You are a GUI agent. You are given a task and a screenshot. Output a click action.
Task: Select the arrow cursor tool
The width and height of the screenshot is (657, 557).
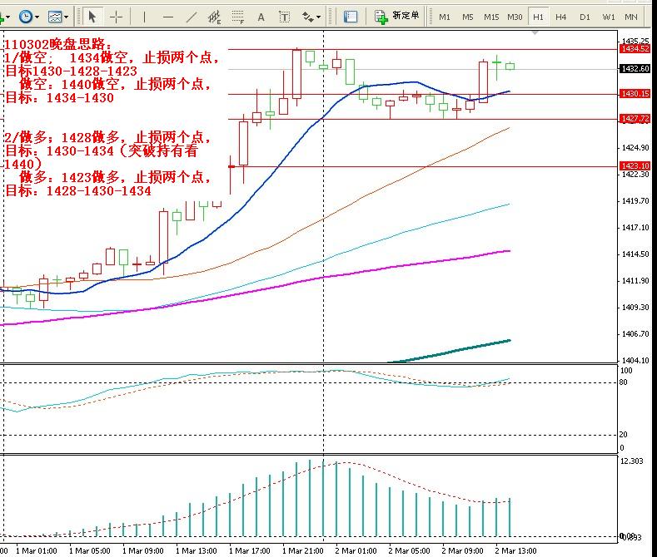tap(92, 16)
